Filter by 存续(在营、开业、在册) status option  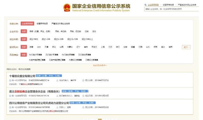[x=40, y=31]
